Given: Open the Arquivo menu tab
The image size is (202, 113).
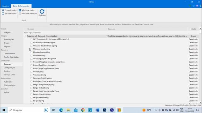Looking at the screenshot, I should [5, 6].
